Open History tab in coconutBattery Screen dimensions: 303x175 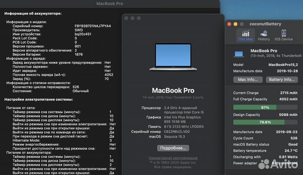264,35
